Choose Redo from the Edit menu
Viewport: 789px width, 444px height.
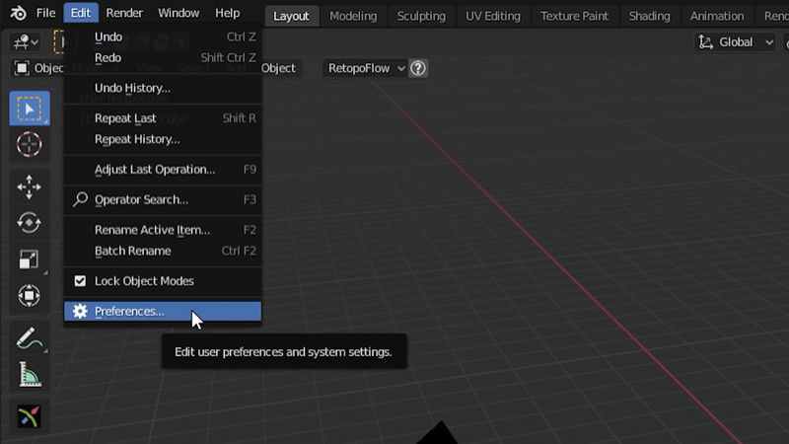coord(163,57)
